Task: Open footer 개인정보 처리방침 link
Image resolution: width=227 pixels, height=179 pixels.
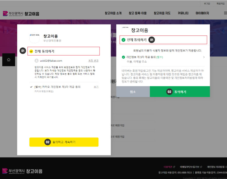Action: (x=216, y=167)
